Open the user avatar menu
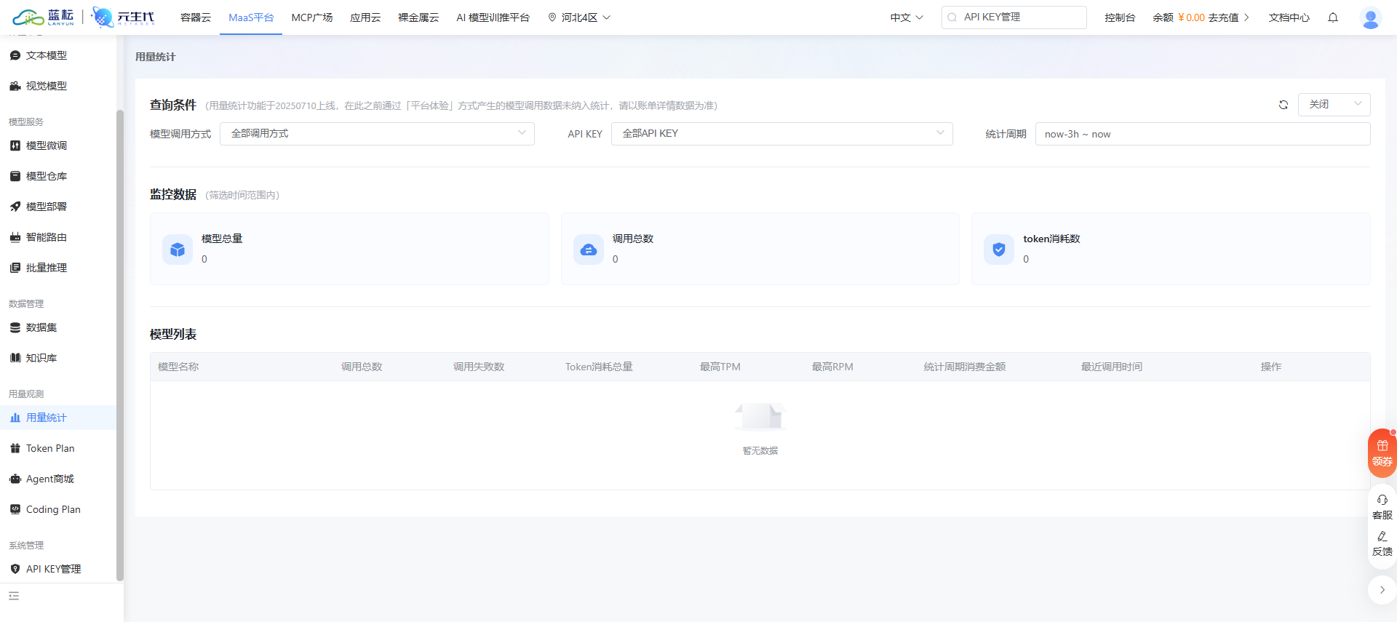The width and height of the screenshot is (1397, 622). [1371, 18]
